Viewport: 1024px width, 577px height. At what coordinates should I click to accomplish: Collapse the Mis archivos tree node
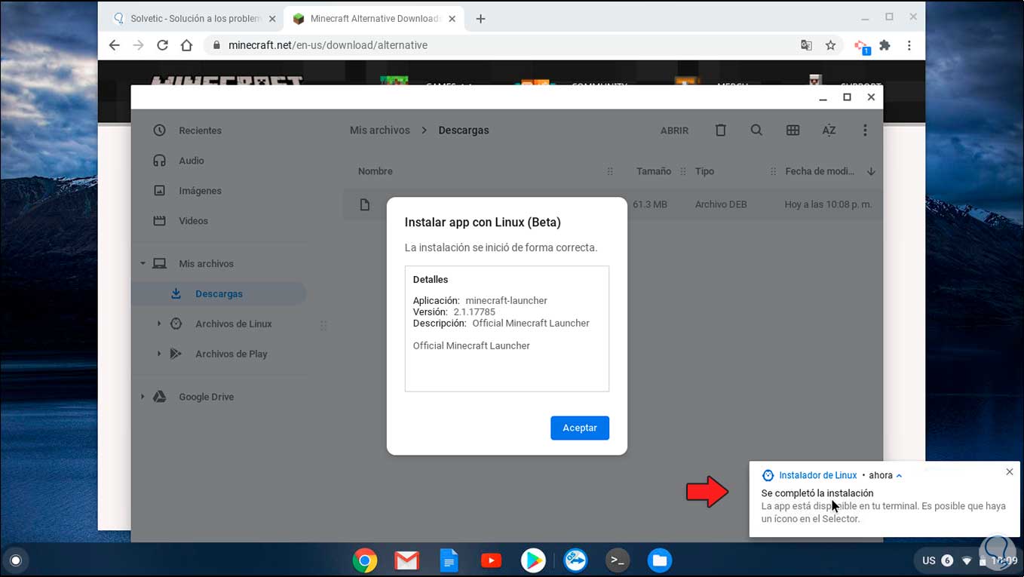coord(143,264)
